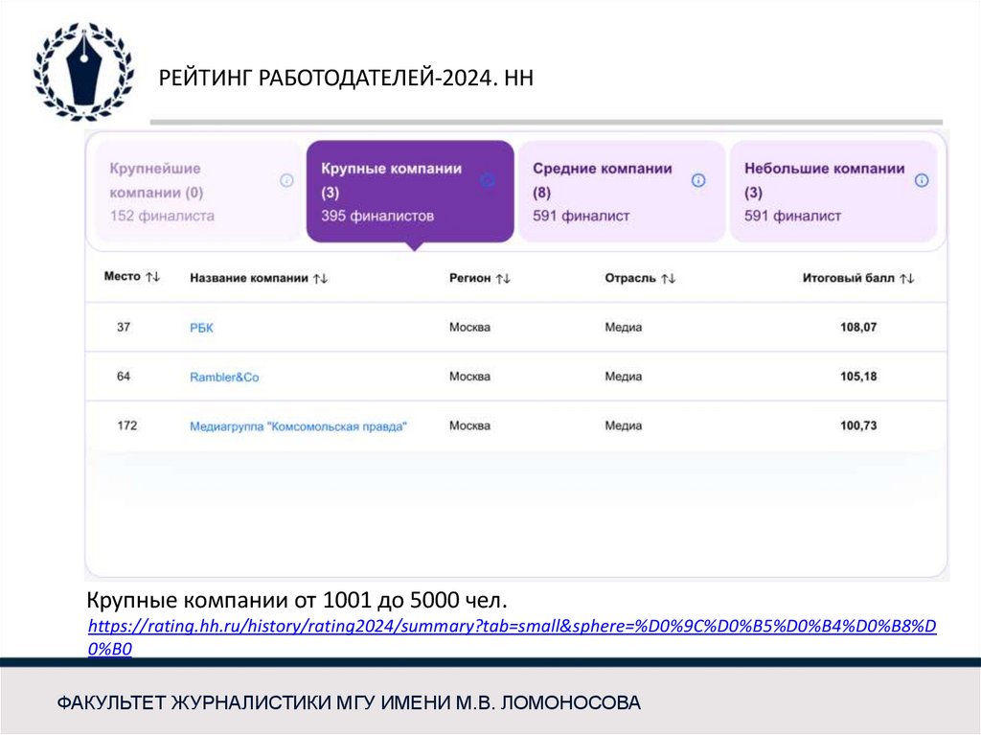This screenshot has height=735, width=981.
Task: Click Медиа in the Rambler&Co row
Action: pyautogui.click(x=623, y=377)
